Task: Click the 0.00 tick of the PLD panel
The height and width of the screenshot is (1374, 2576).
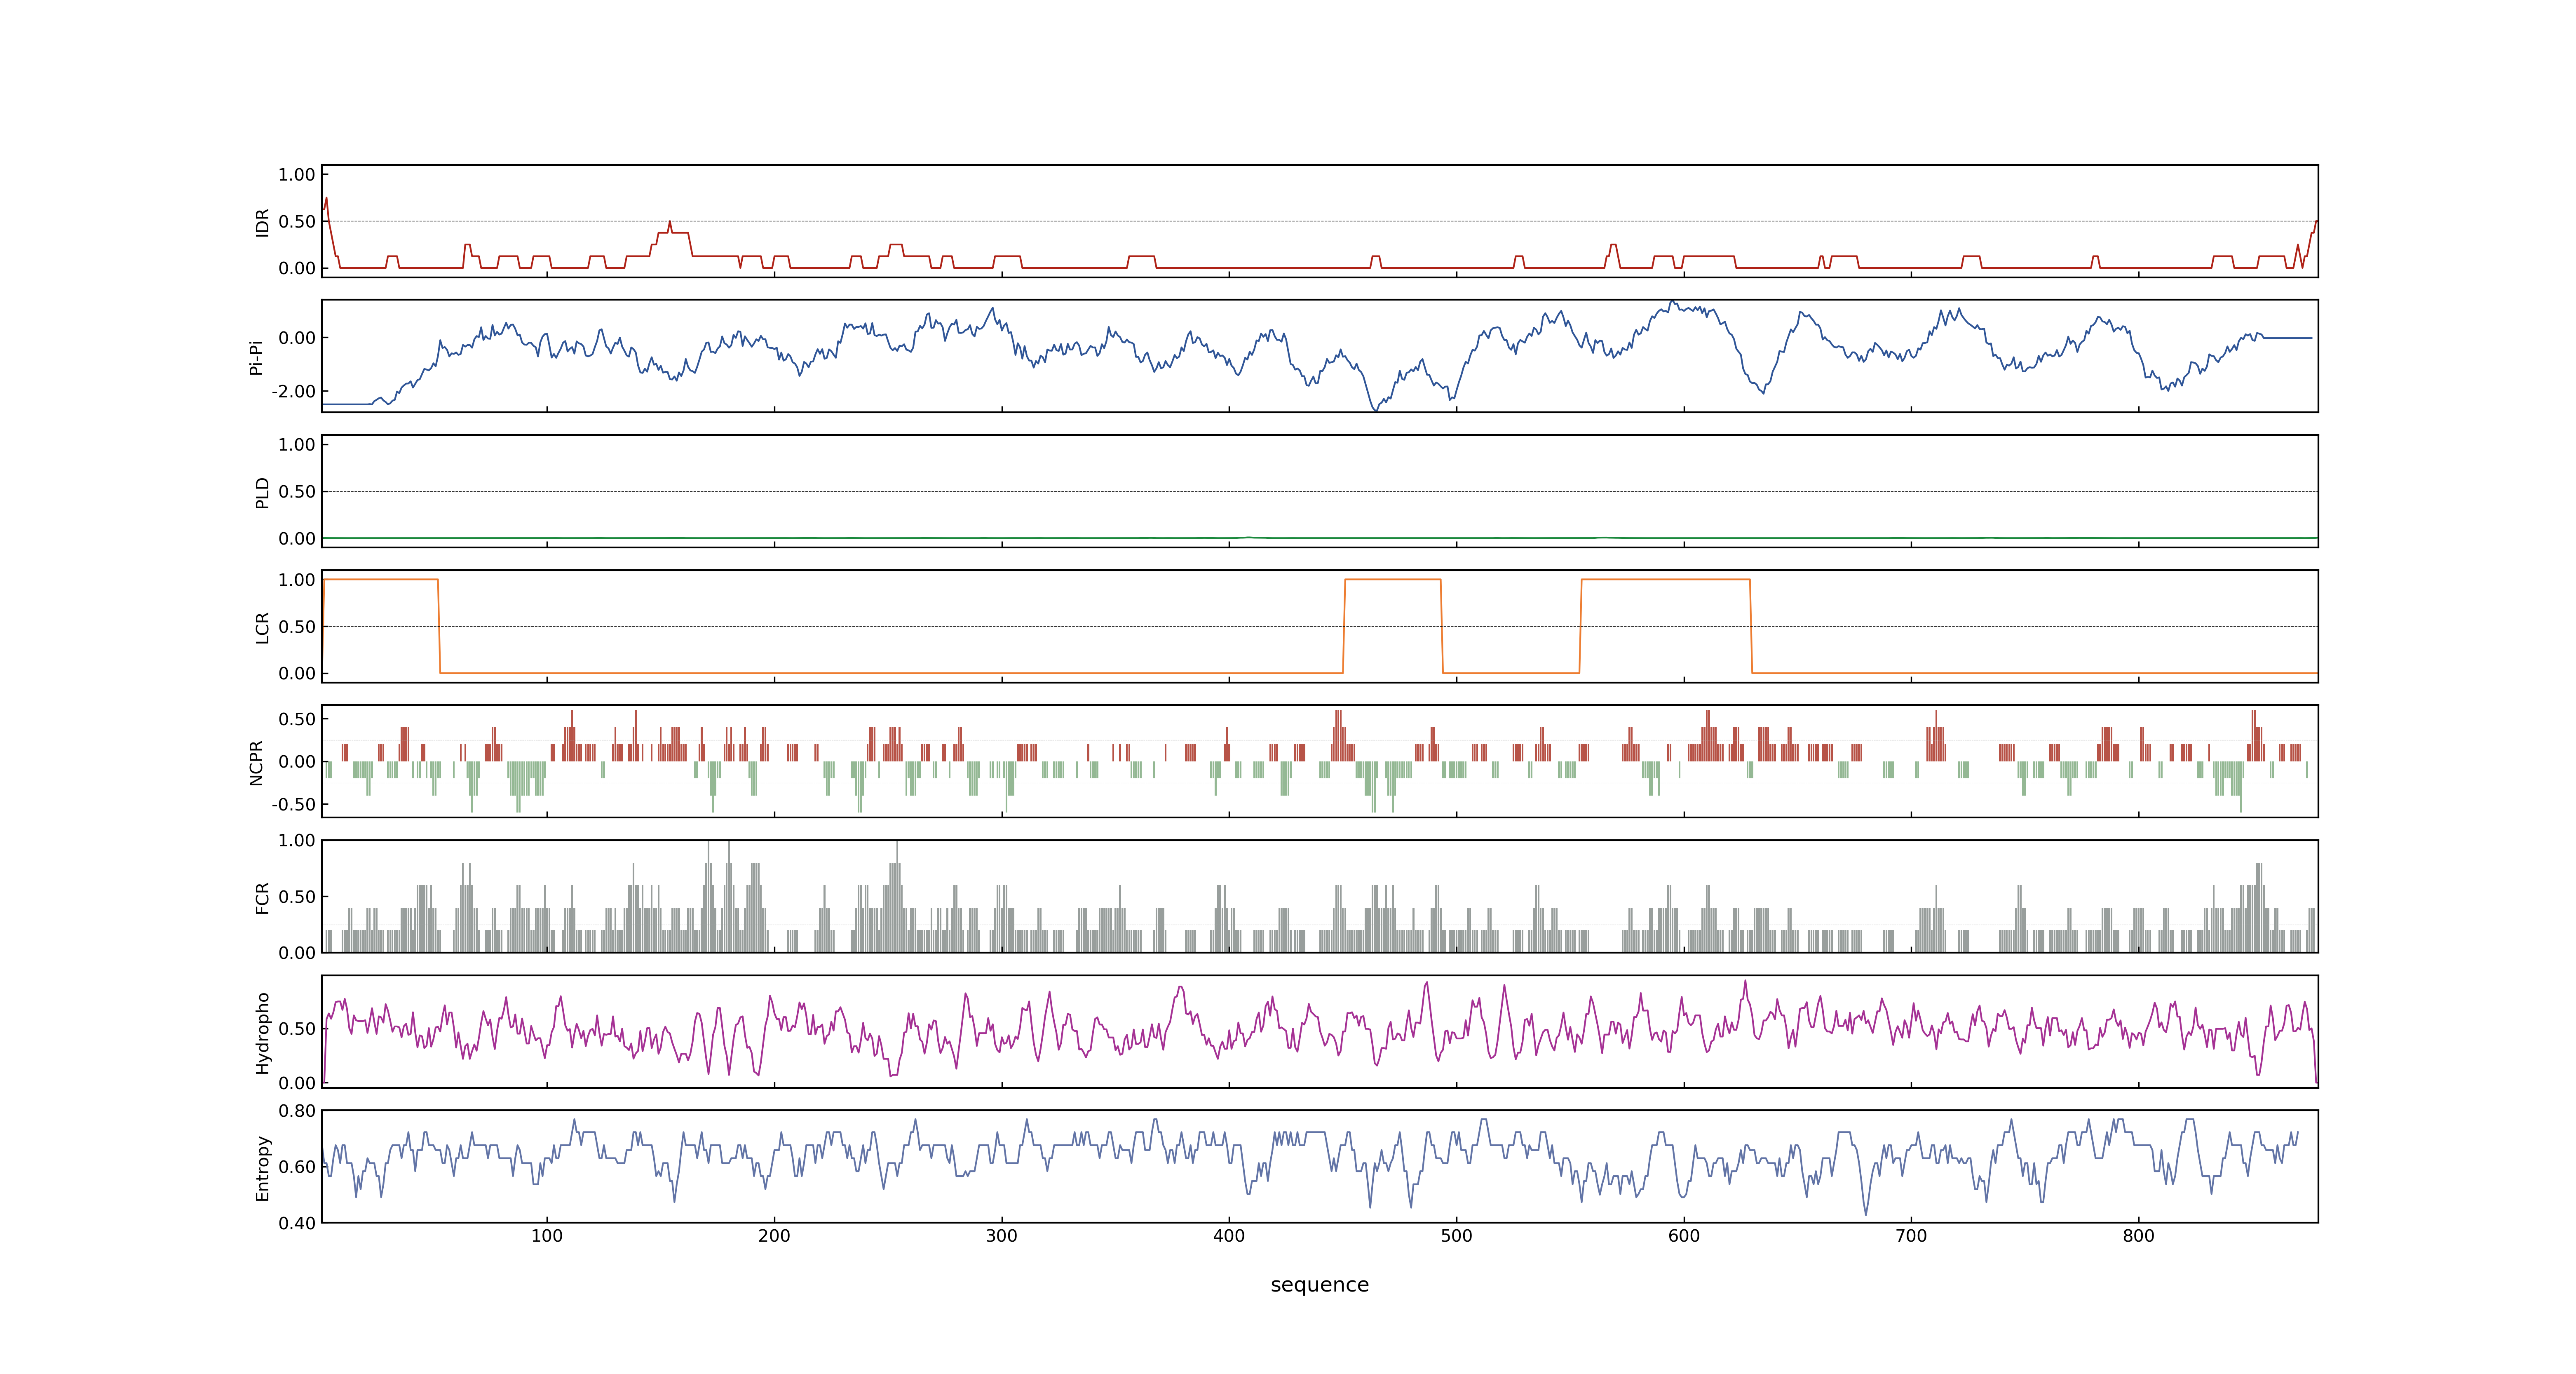Action: click(x=297, y=539)
